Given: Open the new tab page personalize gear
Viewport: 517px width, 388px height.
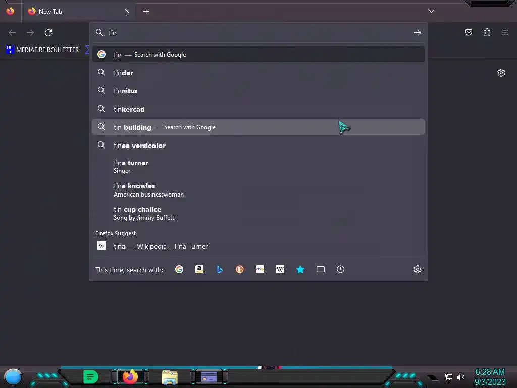Looking at the screenshot, I should click(501, 73).
